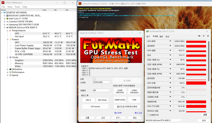The image size is (212, 123).
Task: Open the File menu in HWMonitor
Action: (x=3, y=7)
